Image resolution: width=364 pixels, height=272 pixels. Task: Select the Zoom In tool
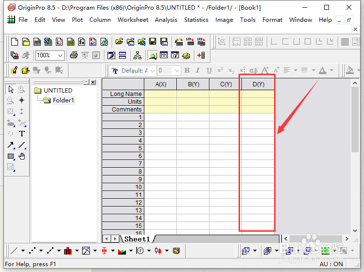(21, 89)
